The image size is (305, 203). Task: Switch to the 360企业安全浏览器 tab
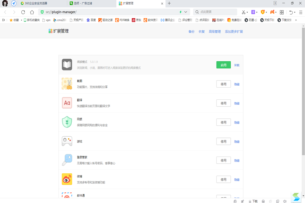tap(36, 3)
